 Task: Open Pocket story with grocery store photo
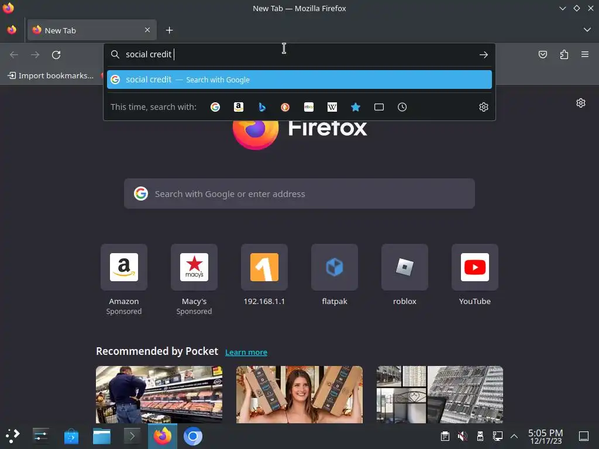[x=159, y=395]
